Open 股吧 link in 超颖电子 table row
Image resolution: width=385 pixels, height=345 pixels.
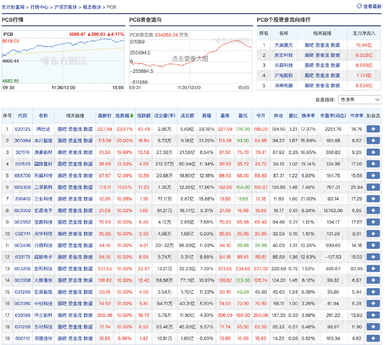click(62, 257)
